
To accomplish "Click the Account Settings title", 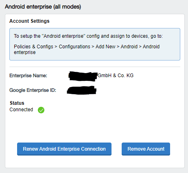I will 29,21.
